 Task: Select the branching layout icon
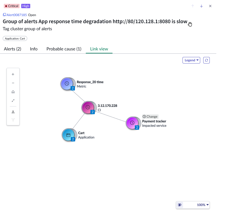click(x=13, y=120)
